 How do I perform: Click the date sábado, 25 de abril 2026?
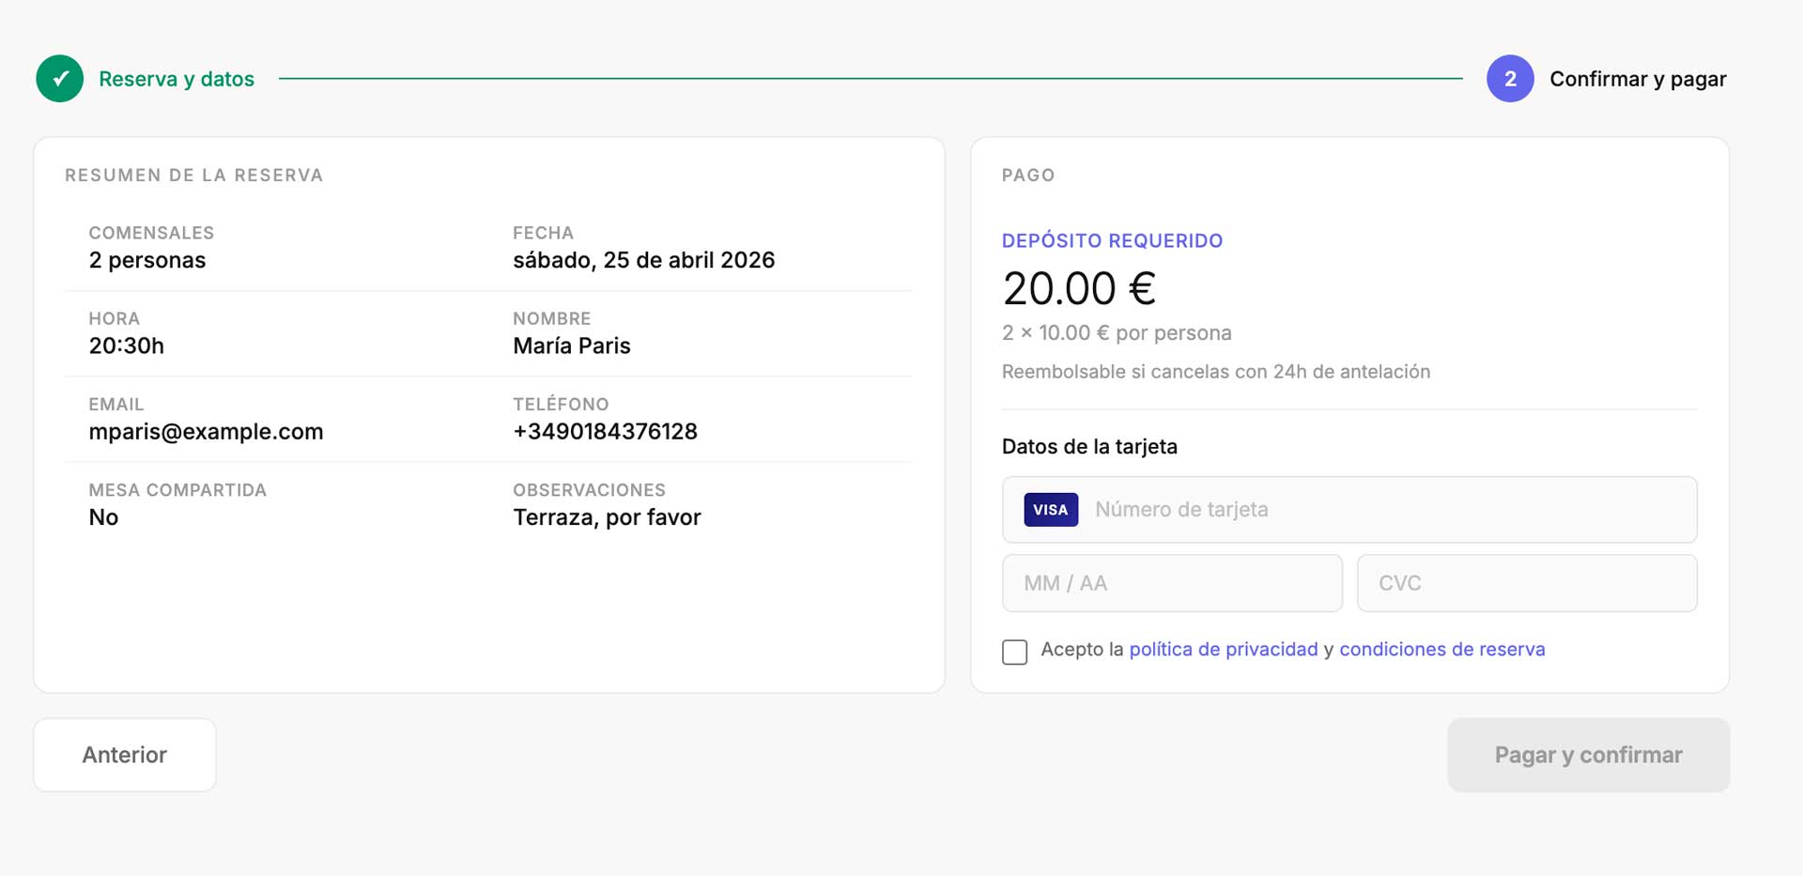[x=643, y=260]
